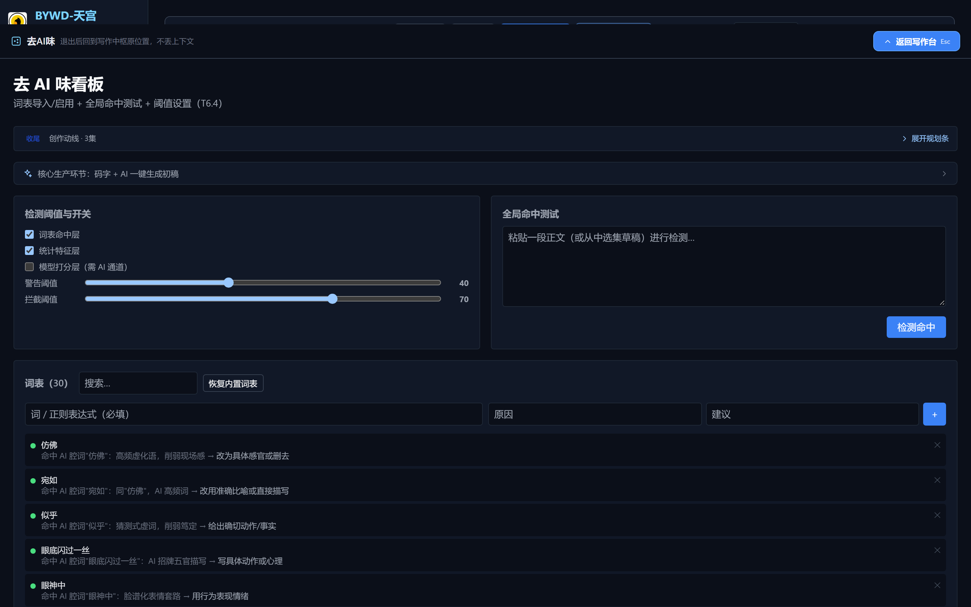
Task: Expand the 核心生产环节 row chevron
Action: [x=944, y=173]
